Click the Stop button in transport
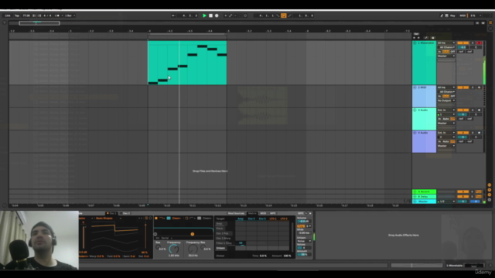This screenshot has height=278, width=495. tap(210, 15)
